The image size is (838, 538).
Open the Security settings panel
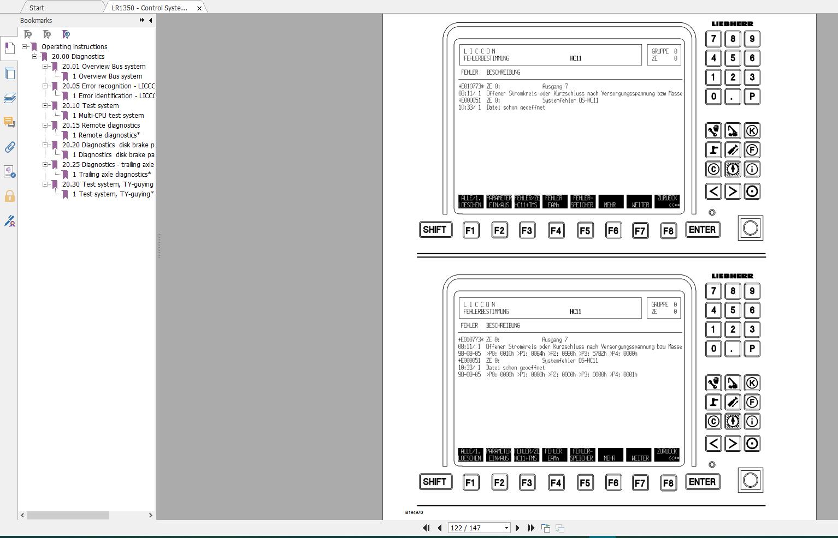(x=9, y=196)
